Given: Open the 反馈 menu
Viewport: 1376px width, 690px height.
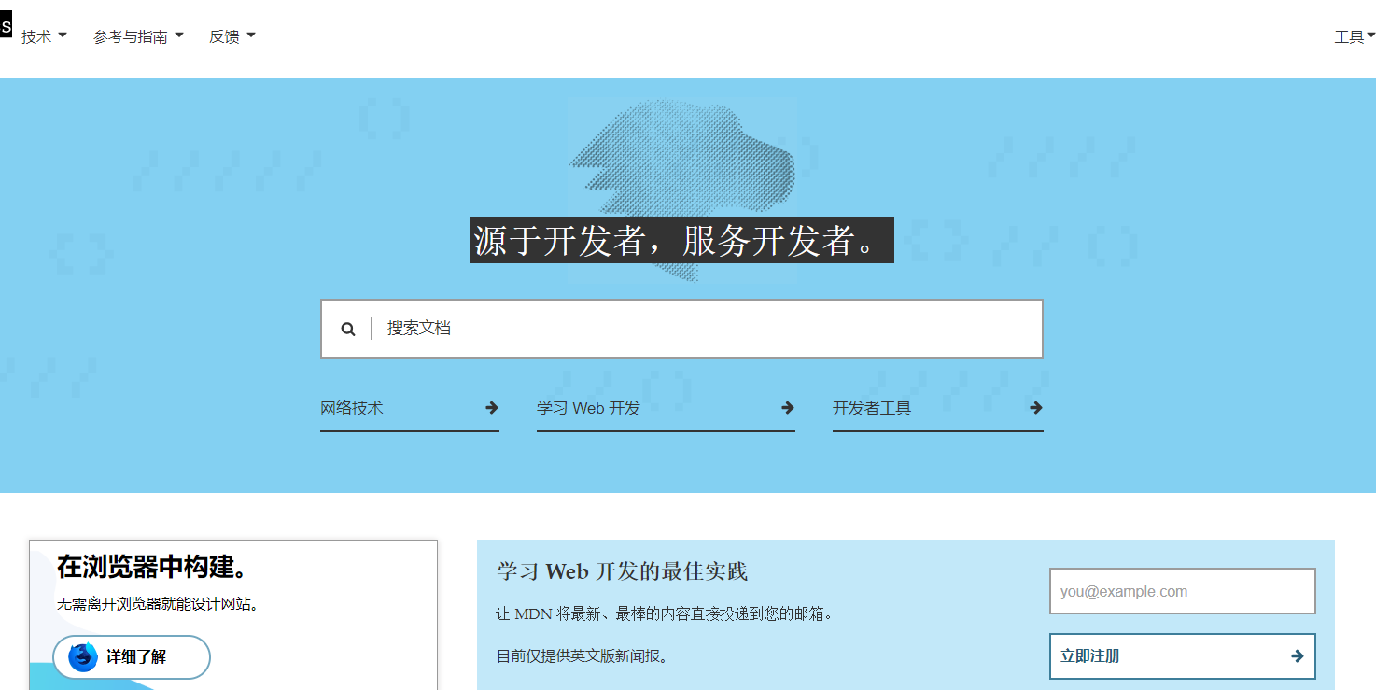Looking at the screenshot, I should tap(232, 36).
